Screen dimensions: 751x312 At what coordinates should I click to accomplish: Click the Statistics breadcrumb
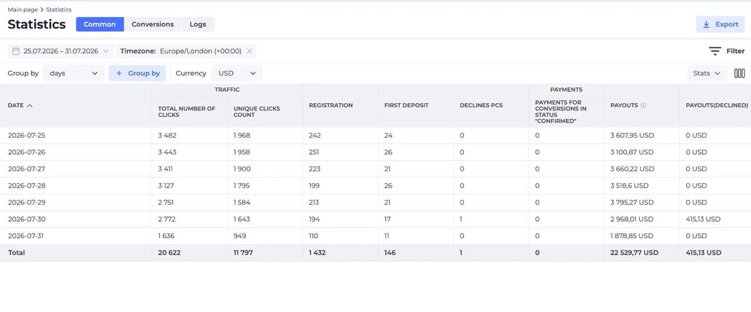(59, 9)
